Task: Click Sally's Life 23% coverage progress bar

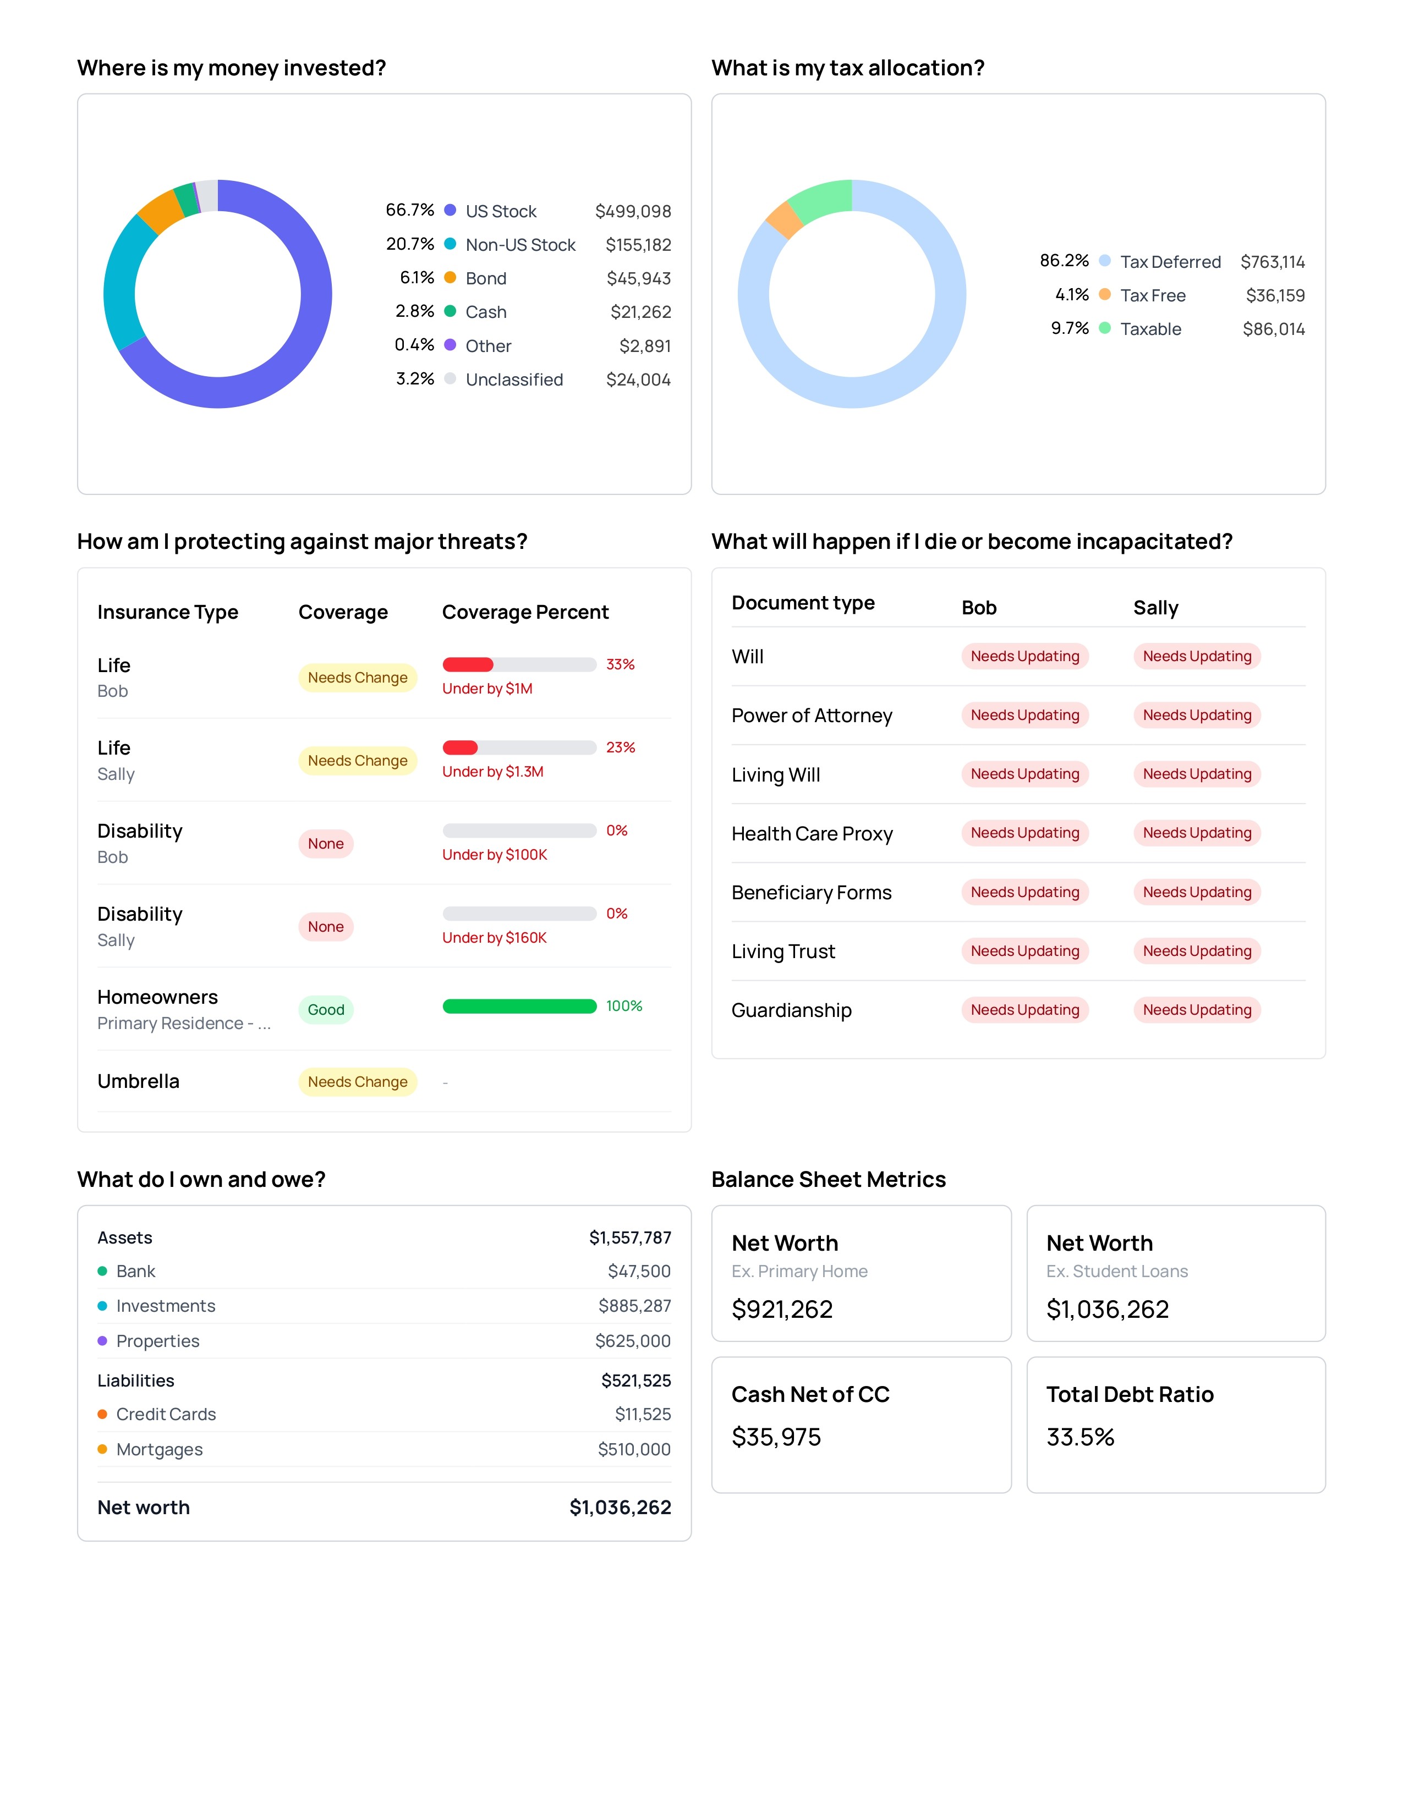Action: pyautogui.click(x=519, y=747)
